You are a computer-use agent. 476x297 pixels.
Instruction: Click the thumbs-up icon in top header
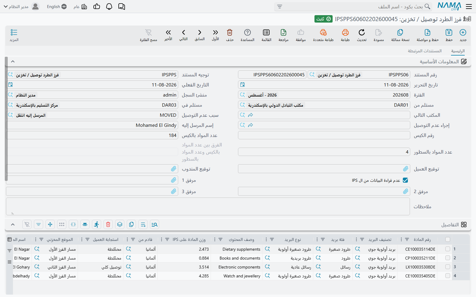coord(97,7)
